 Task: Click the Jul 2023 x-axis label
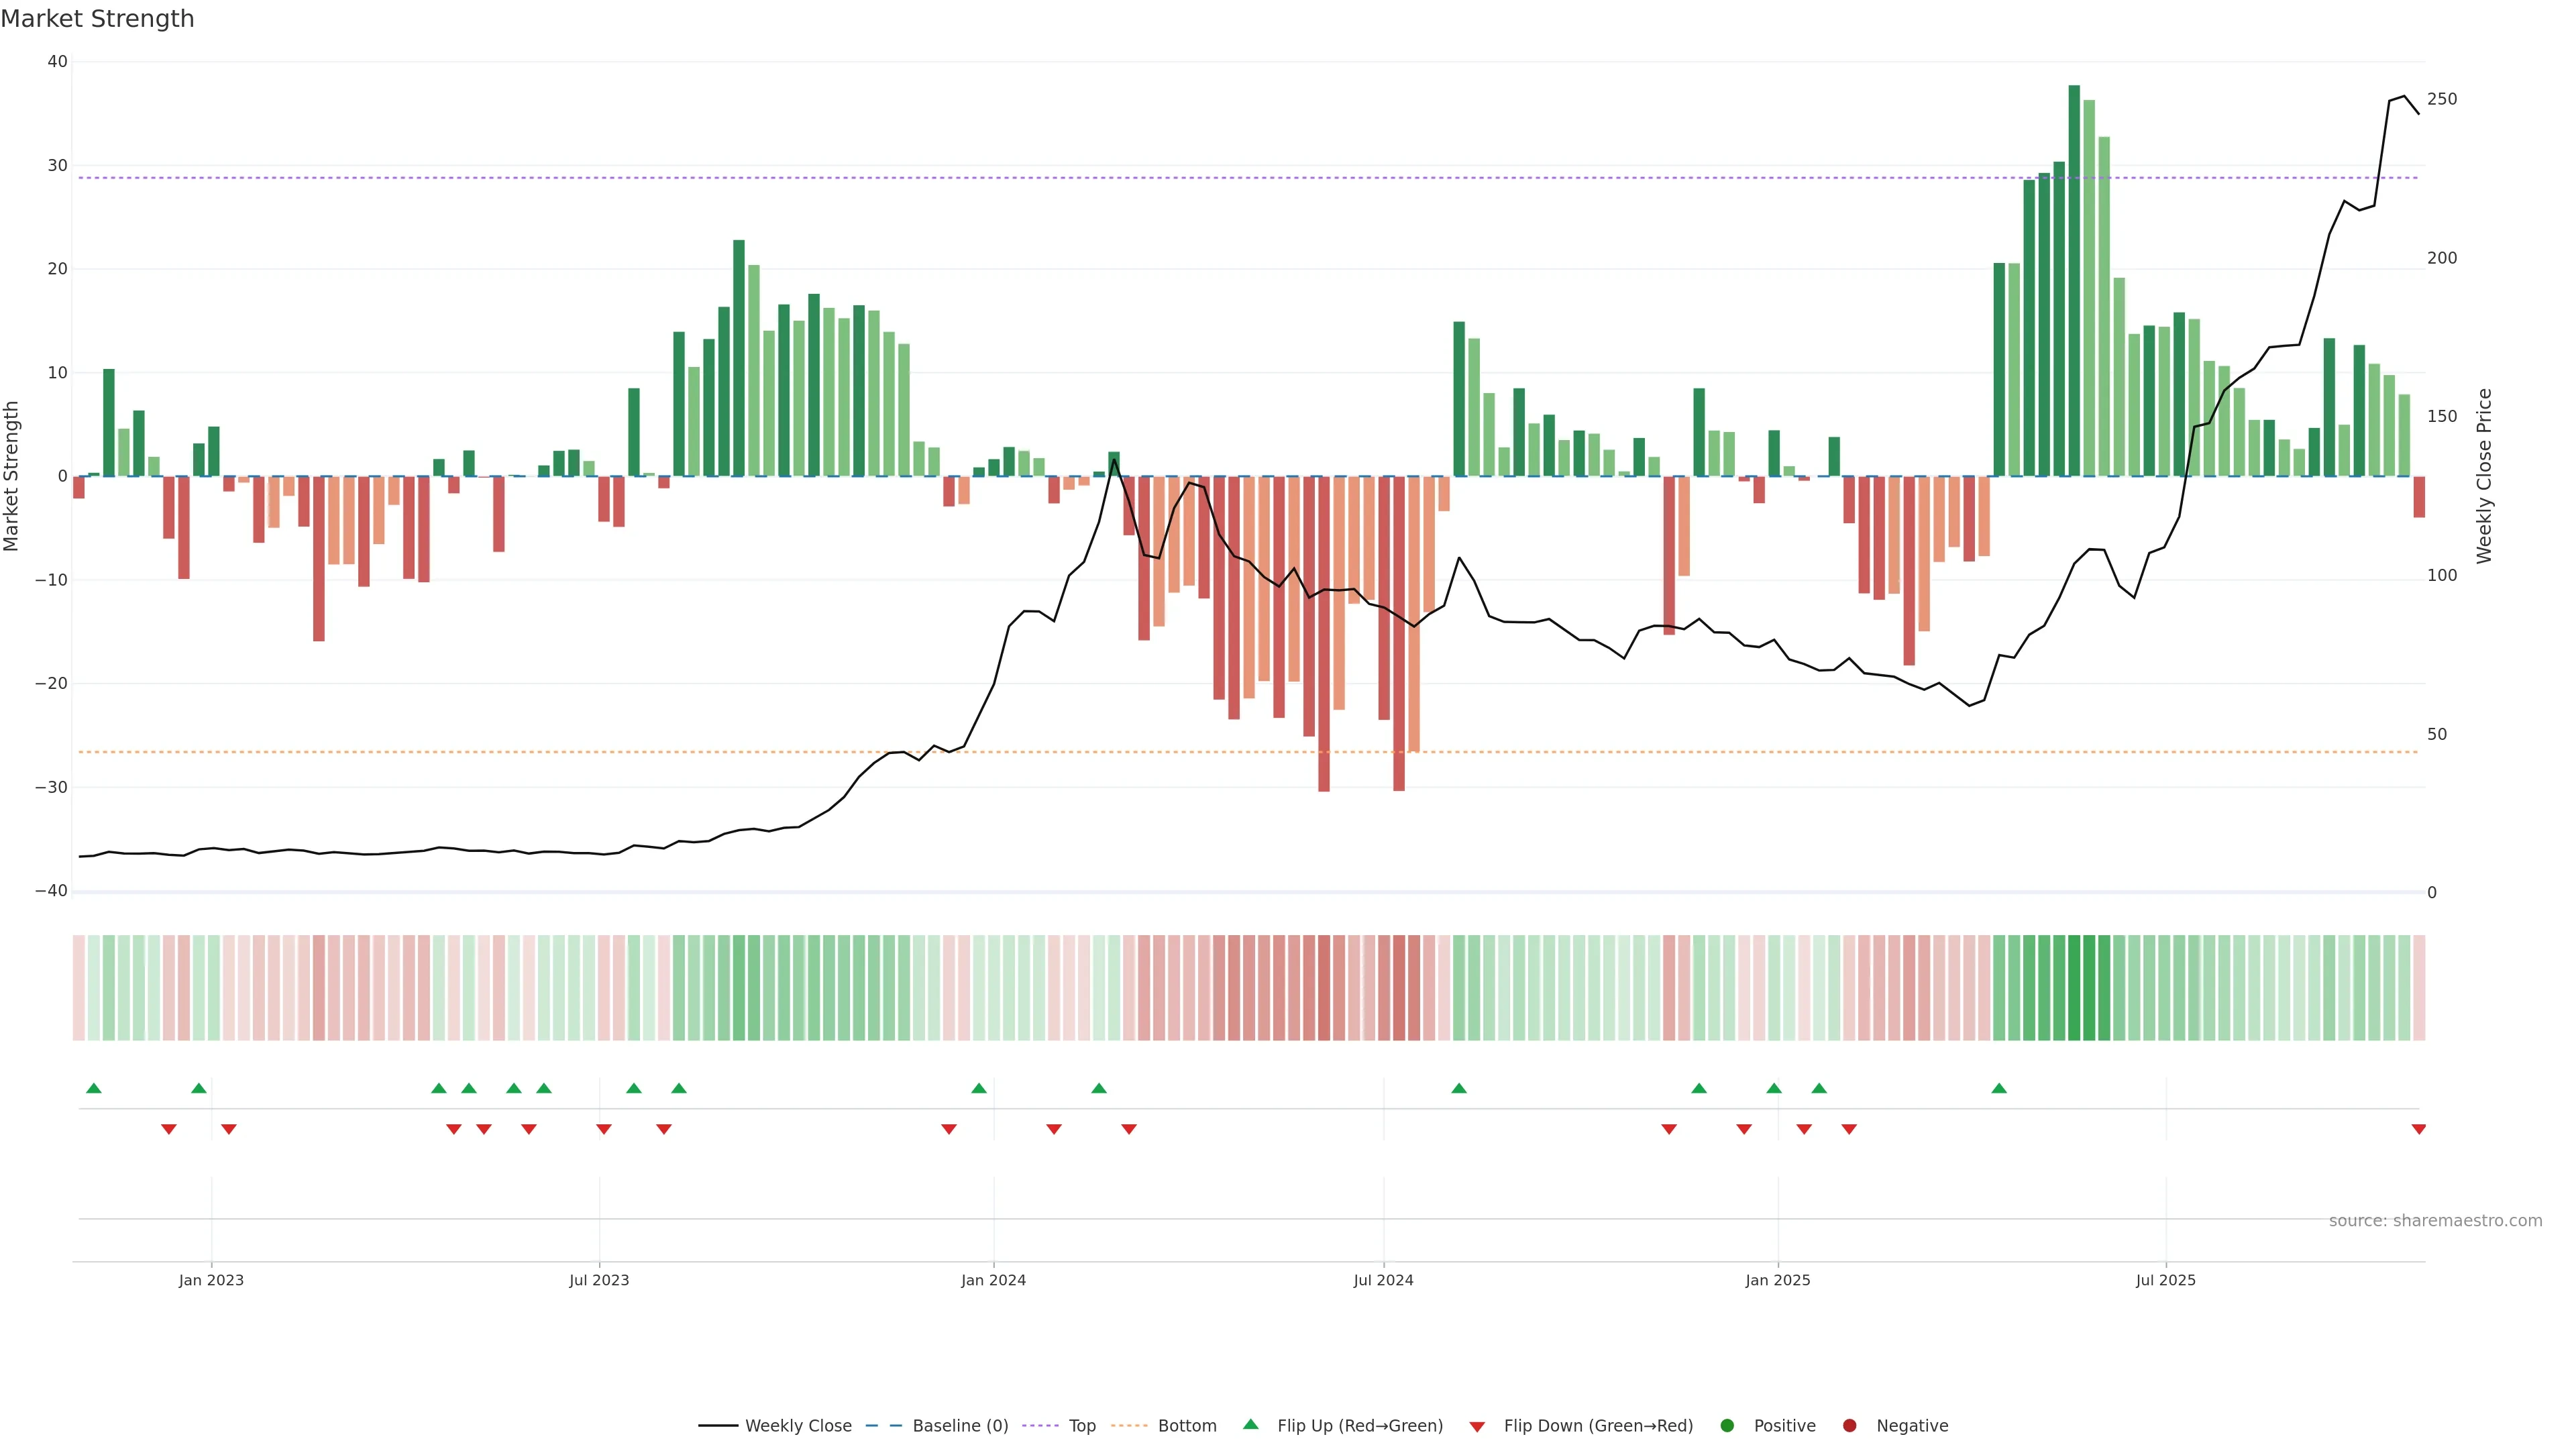click(599, 1280)
